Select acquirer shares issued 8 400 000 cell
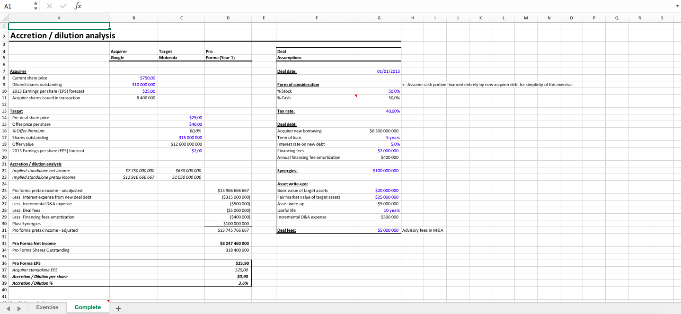This screenshot has width=681, height=314. (x=133, y=97)
